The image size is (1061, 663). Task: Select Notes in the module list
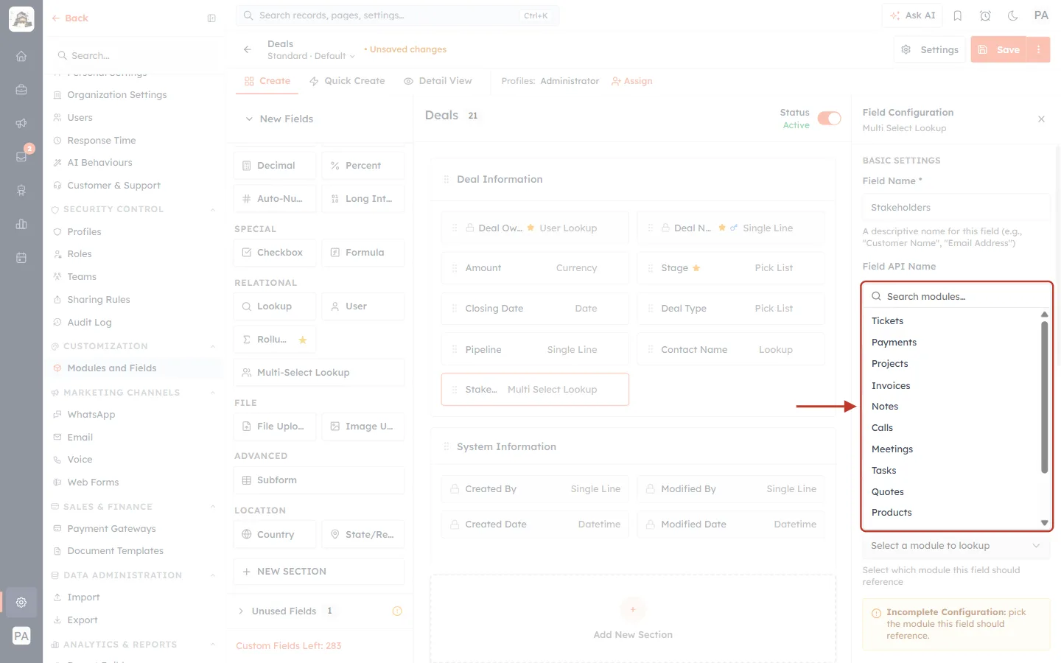point(885,407)
